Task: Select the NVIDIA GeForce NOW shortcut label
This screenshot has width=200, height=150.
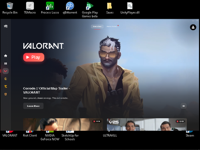Action: click(50, 137)
